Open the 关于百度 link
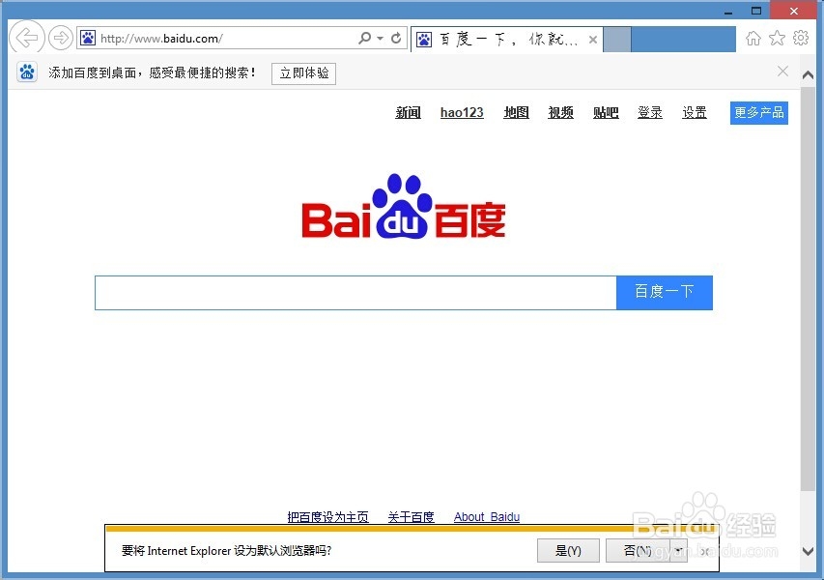The height and width of the screenshot is (580, 824). click(x=411, y=517)
